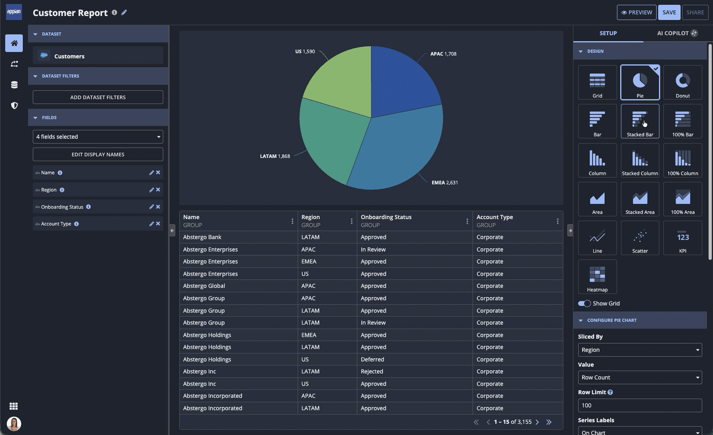Collapse left panel with arrow handle
The image size is (713, 435).
coord(172,230)
